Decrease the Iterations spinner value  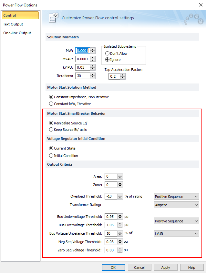pyautogui.click(x=93, y=77)
